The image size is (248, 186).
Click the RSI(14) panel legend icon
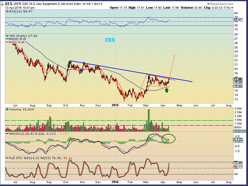7,11
